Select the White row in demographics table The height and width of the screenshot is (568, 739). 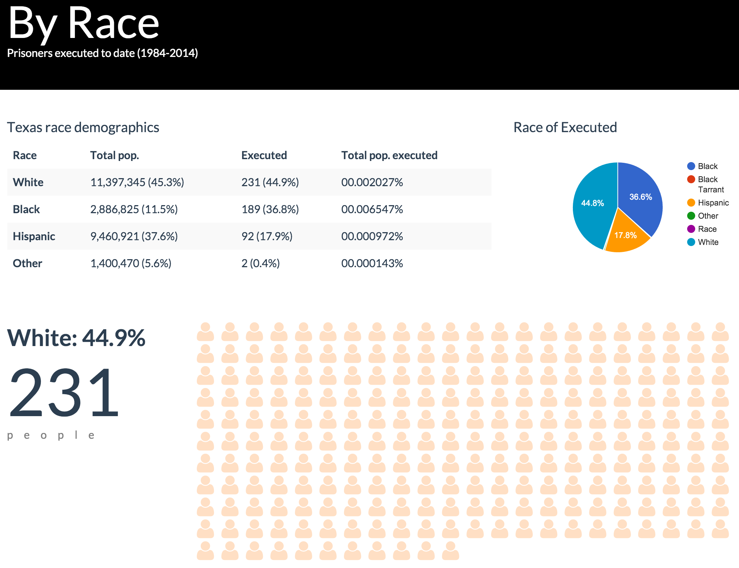click(x=28, y=182)
